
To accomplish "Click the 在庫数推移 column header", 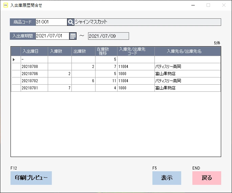I will [106, 51].
